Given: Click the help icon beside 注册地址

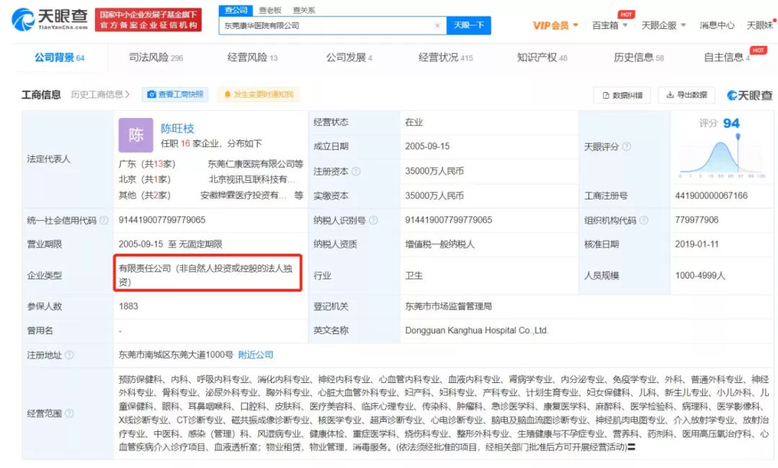Looking at the screenshot, I should click(69, 355).
